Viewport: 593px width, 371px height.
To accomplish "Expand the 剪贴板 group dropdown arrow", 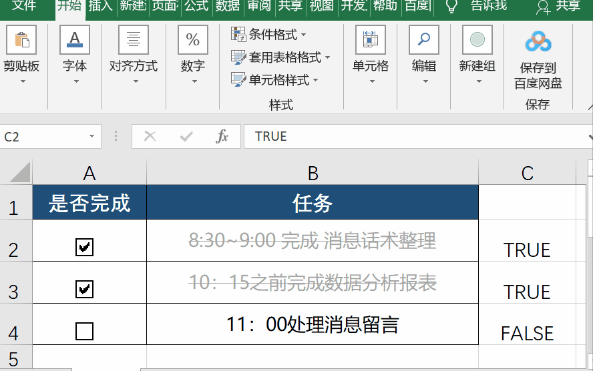I will 23,81.
